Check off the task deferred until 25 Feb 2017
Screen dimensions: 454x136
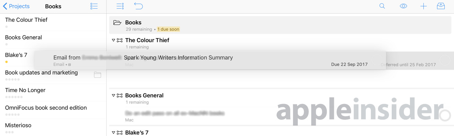click(x=445, y=60)
